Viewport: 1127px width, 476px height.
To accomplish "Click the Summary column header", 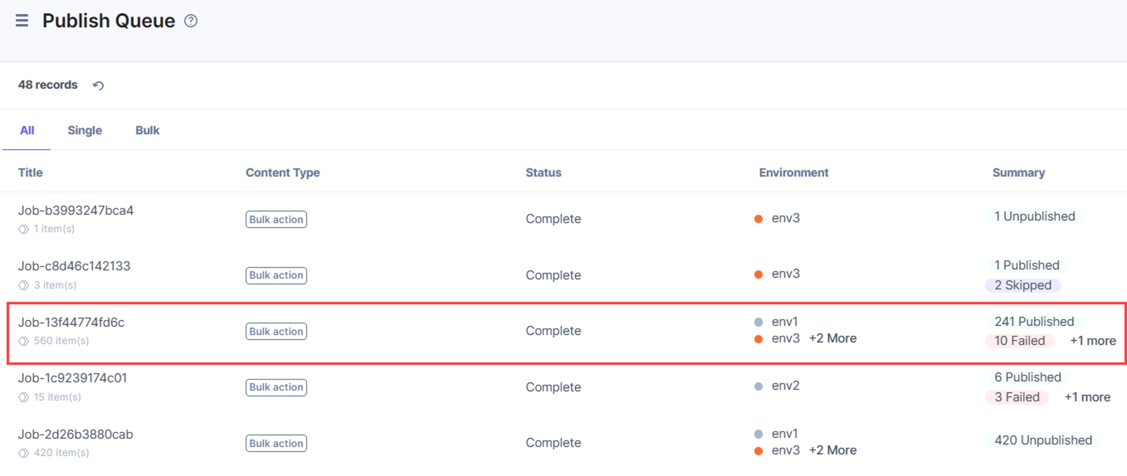I will pyautogui.click(x=1018, y=173).
